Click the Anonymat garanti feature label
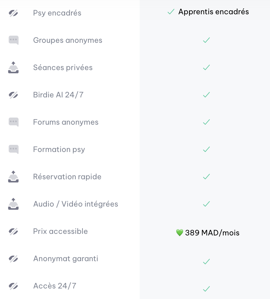The width and height of the screenshot is (270, 299). pos(66,259)
